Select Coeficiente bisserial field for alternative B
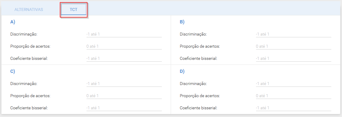Viewport: 342px width, 117px height. coord(294,59)
